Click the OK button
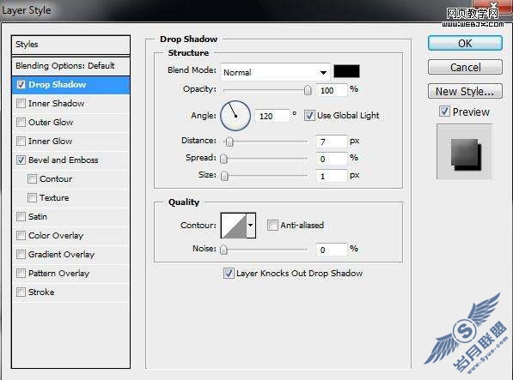 point(465,43)
